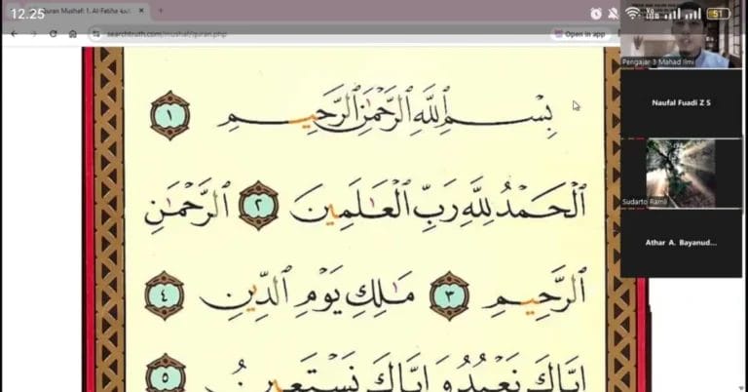748x392 pixels.
Task: Click the verse 2 ornament marker
Action: [259, 205]
